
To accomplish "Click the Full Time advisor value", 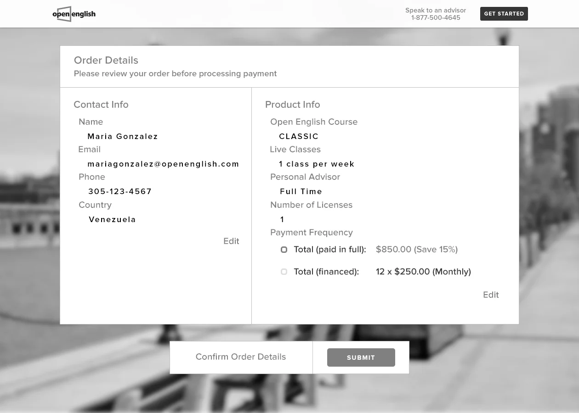I will pyautogui.click(x=301, y=191).
